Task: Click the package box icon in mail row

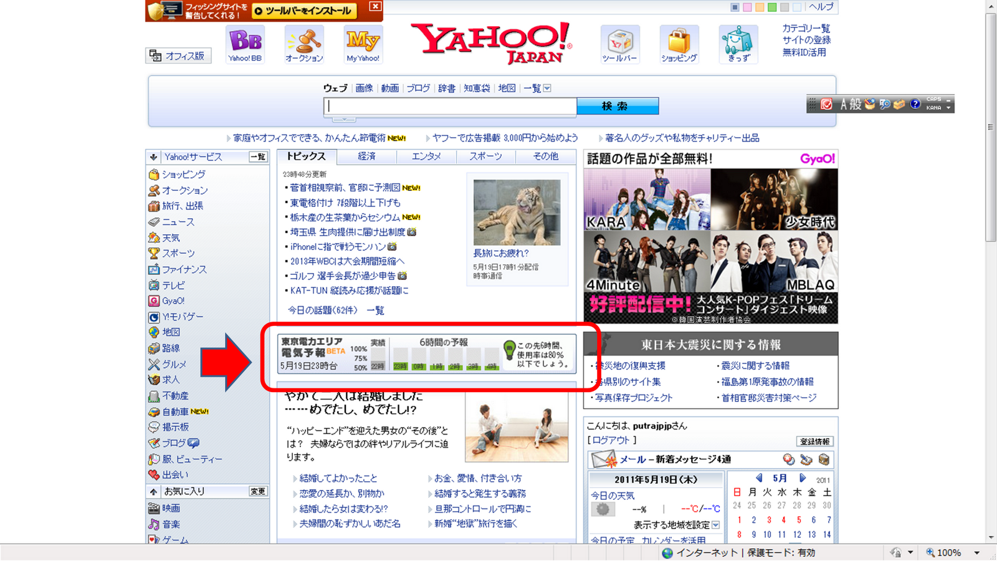Action: pyautogui.click(x=824, y=460)
